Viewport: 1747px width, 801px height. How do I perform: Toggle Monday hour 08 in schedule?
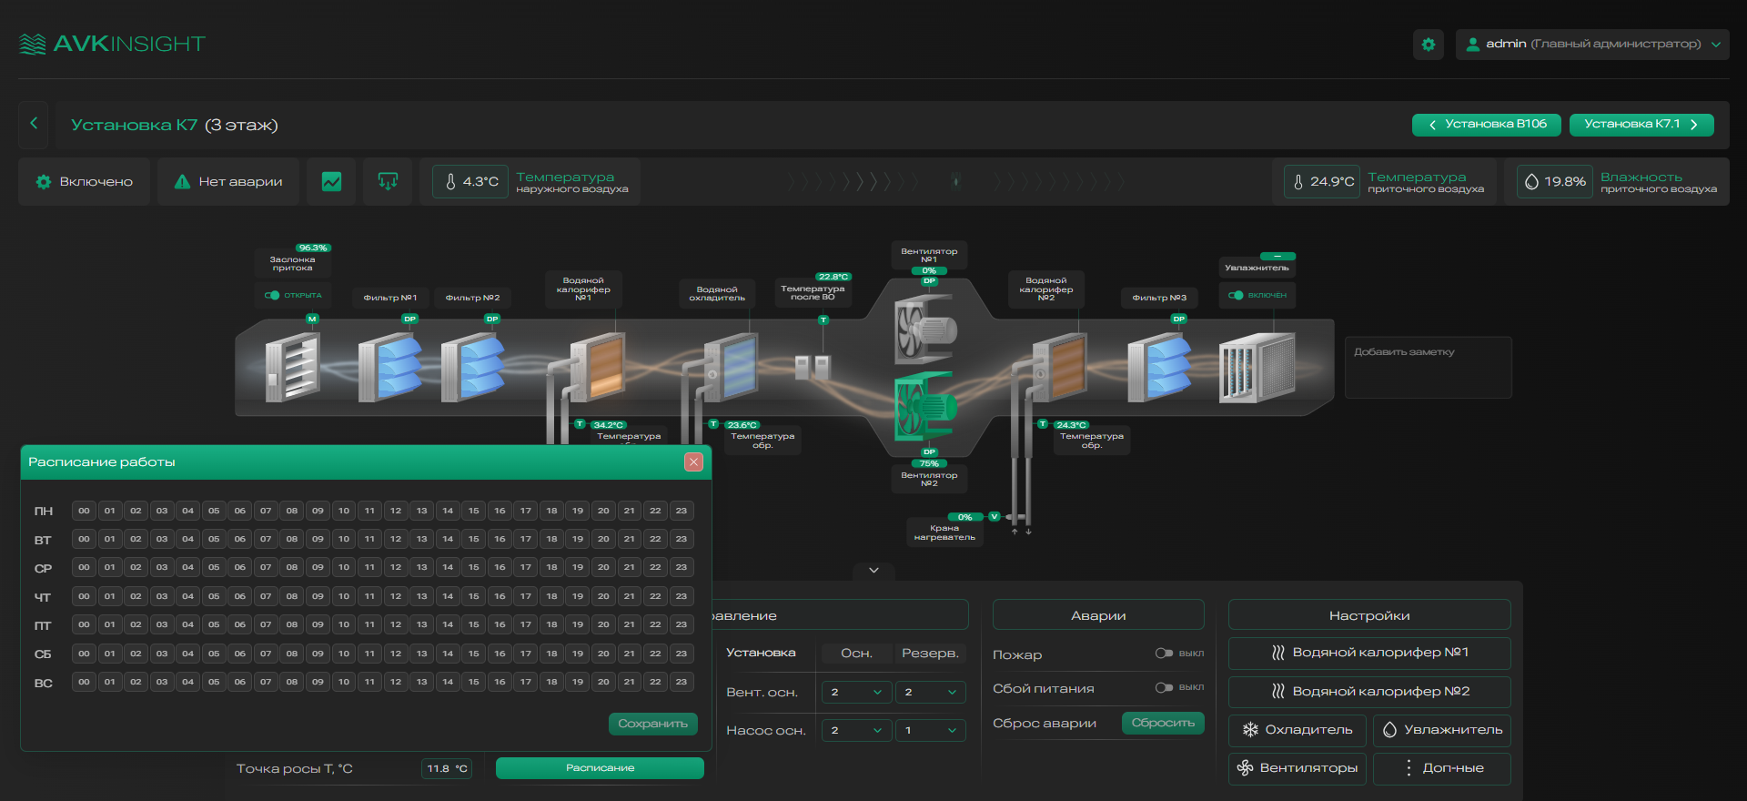point(292,511)
